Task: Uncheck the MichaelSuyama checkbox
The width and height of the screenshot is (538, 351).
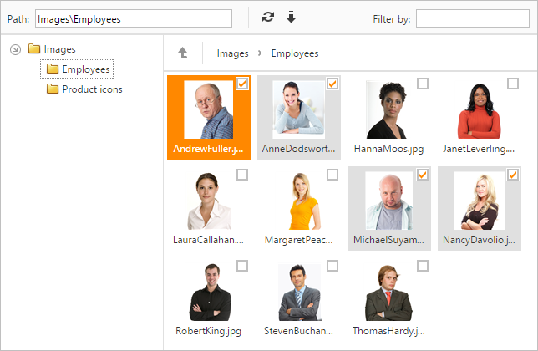Action: click(x=423, y=175)
